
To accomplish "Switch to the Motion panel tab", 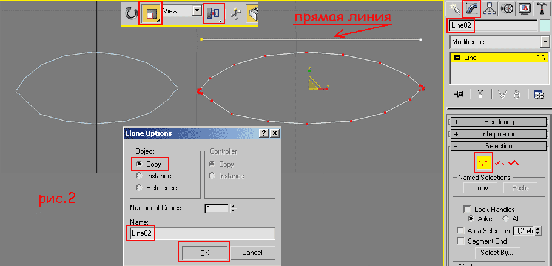I will point(507,8).
